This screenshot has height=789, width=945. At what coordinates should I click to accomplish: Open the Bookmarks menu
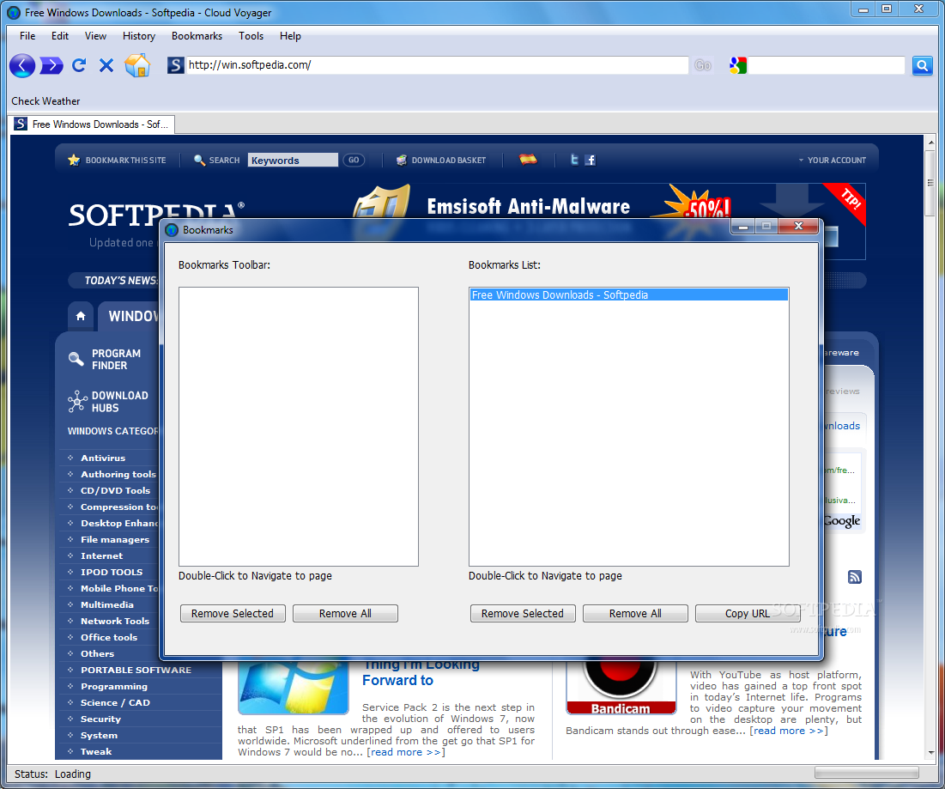tap(197, 35)
